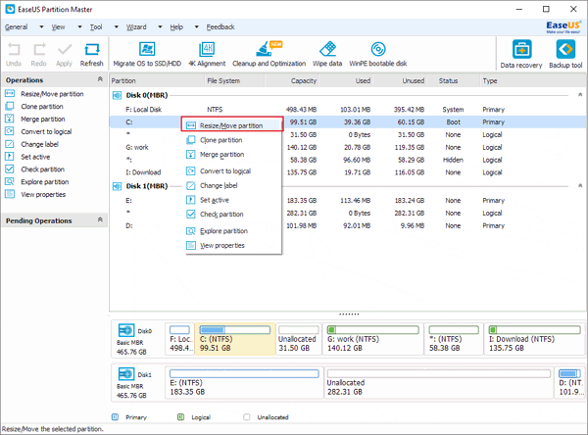
Task: Collapse the Disk 0(MBR) group
Action: tap(580, 95)
